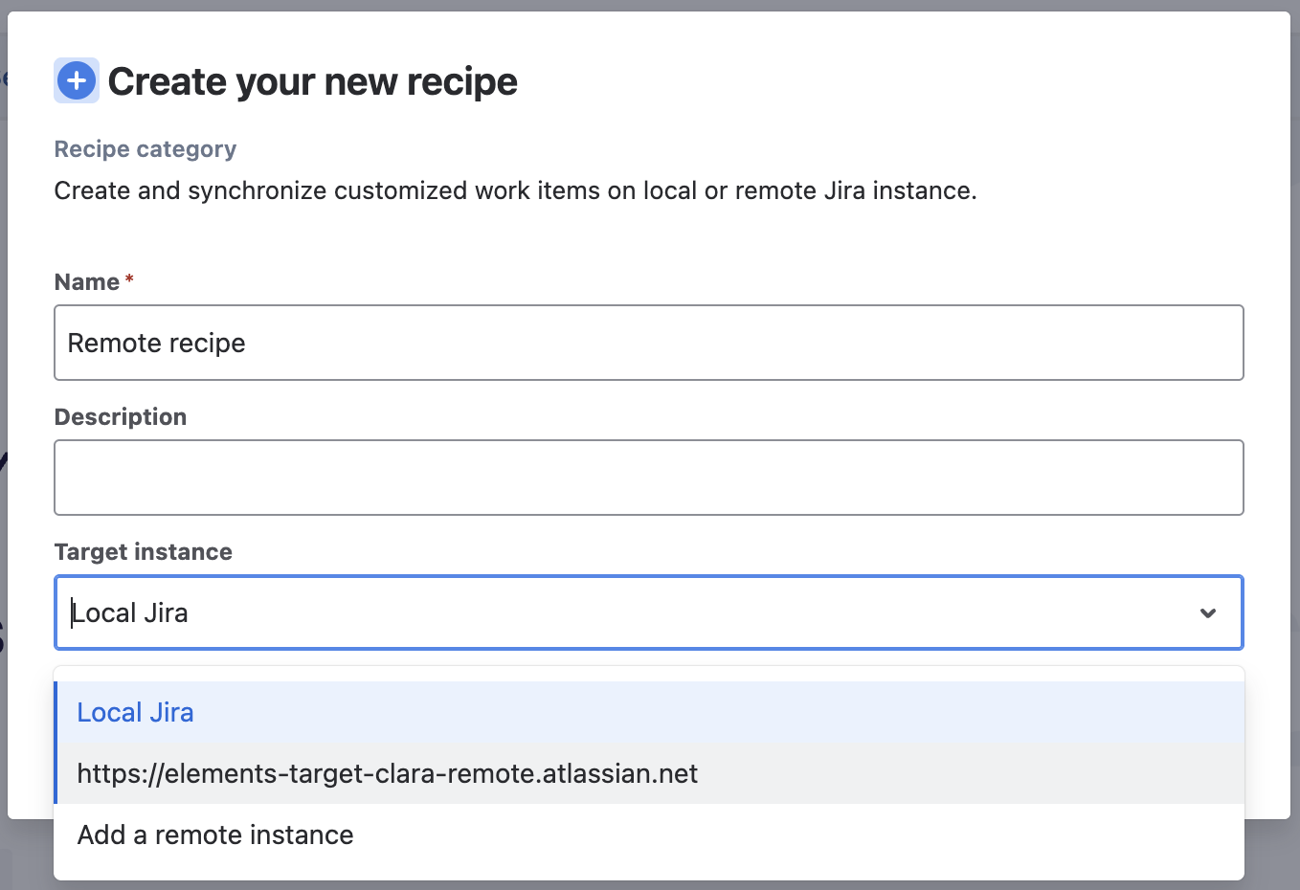Choose the elements-target-clara-remote.atlassian.net instance
Screen dimensions: 1300x890
[x=649, y=773]
